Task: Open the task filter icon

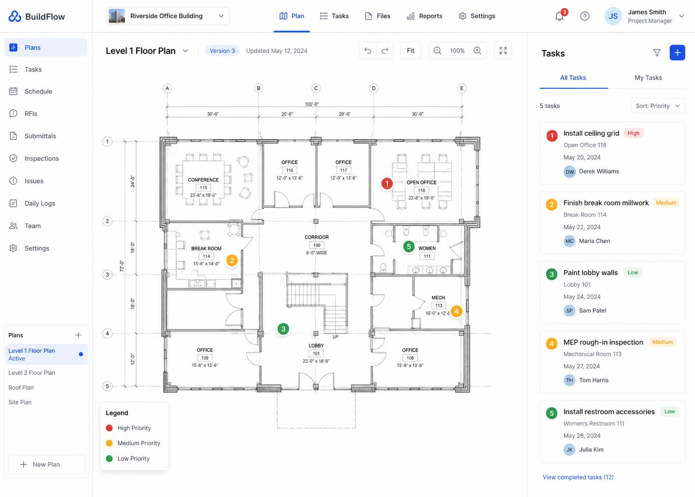Action: 657,53
